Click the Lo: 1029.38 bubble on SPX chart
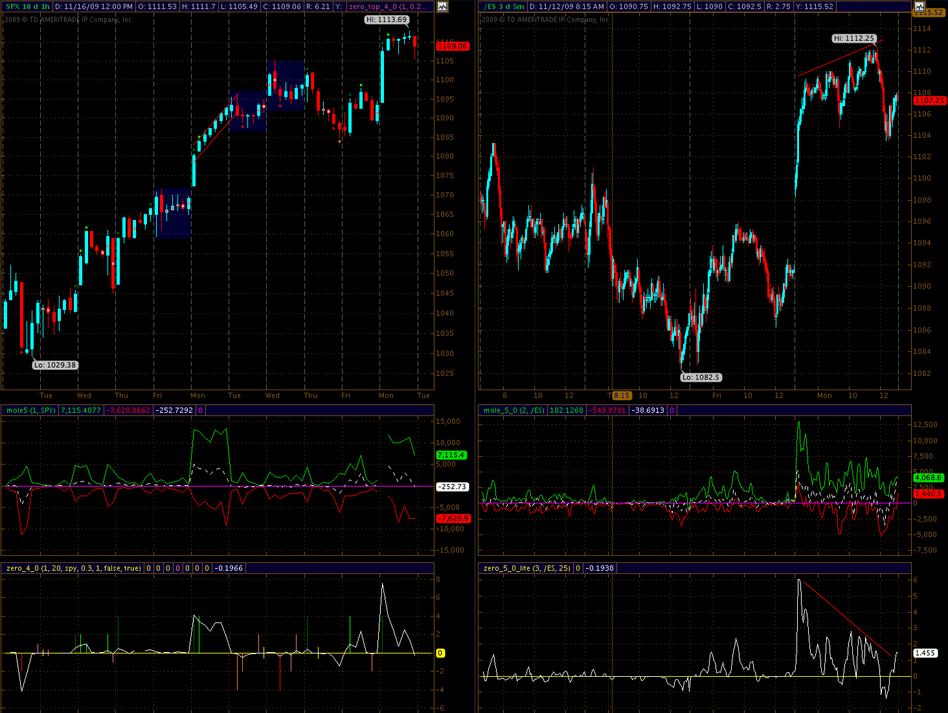This screenshot has width=948, height=713. [x=55, y=365]
